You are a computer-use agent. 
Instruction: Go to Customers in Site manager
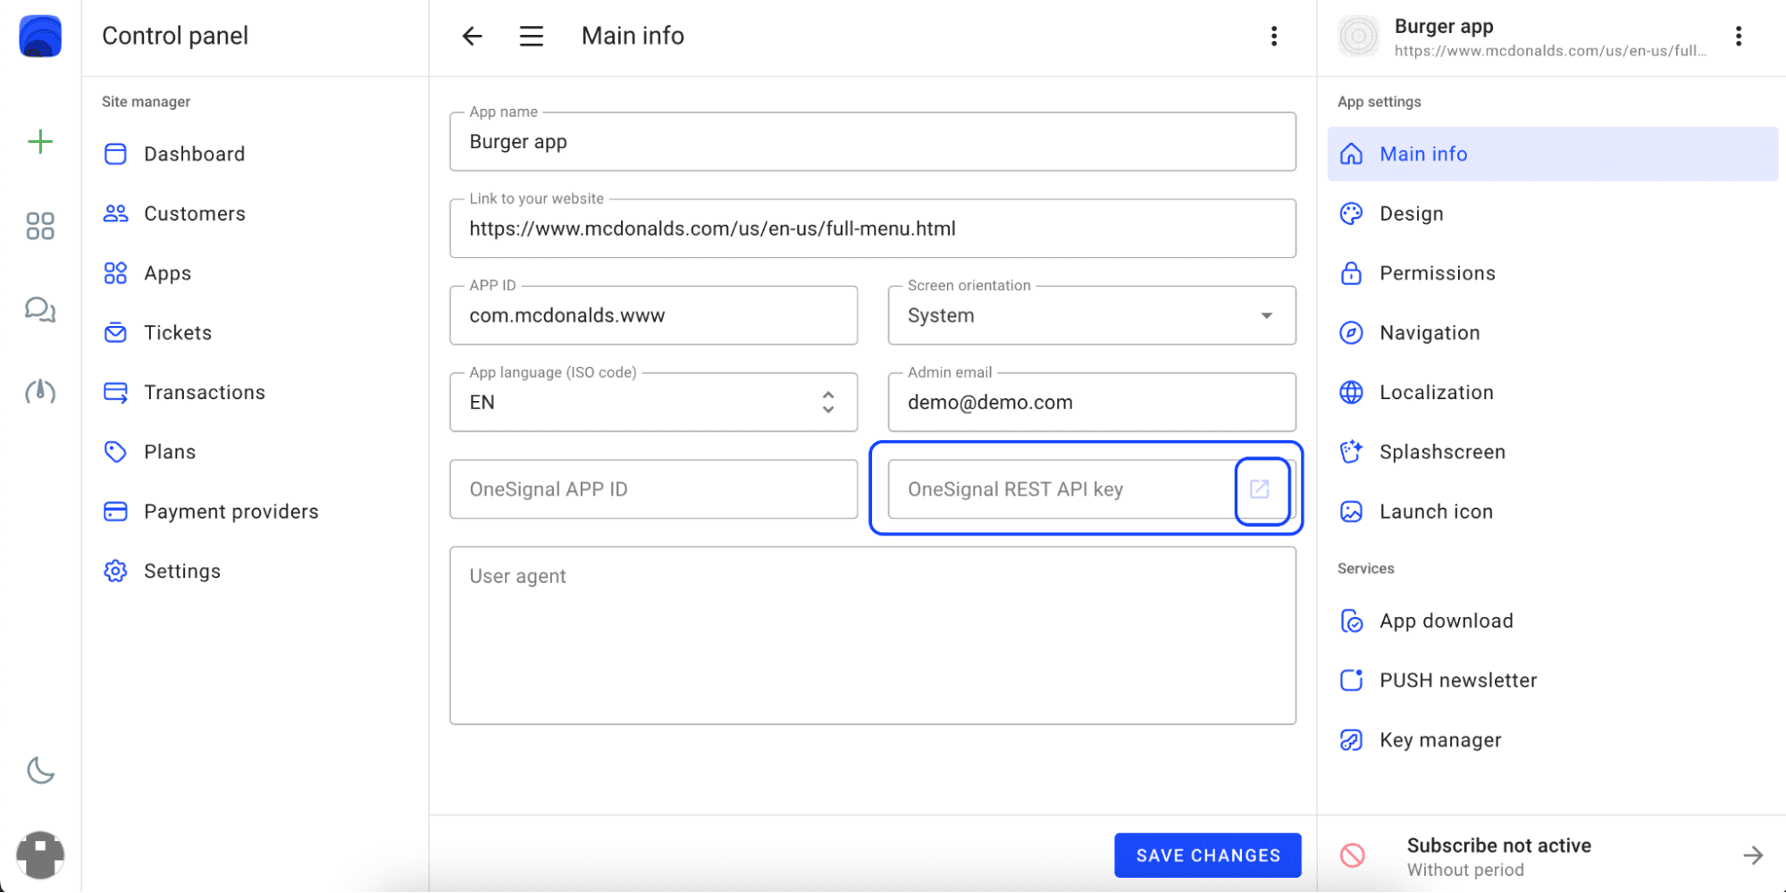194,213
